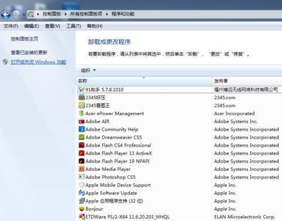Click publisher ELAN Microelectronic Corp.
The height and width of the screenshot is (221, 282).
pyautogui.click(x=245, y=217)
